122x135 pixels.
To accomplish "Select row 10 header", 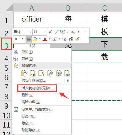I will (6, 115).
